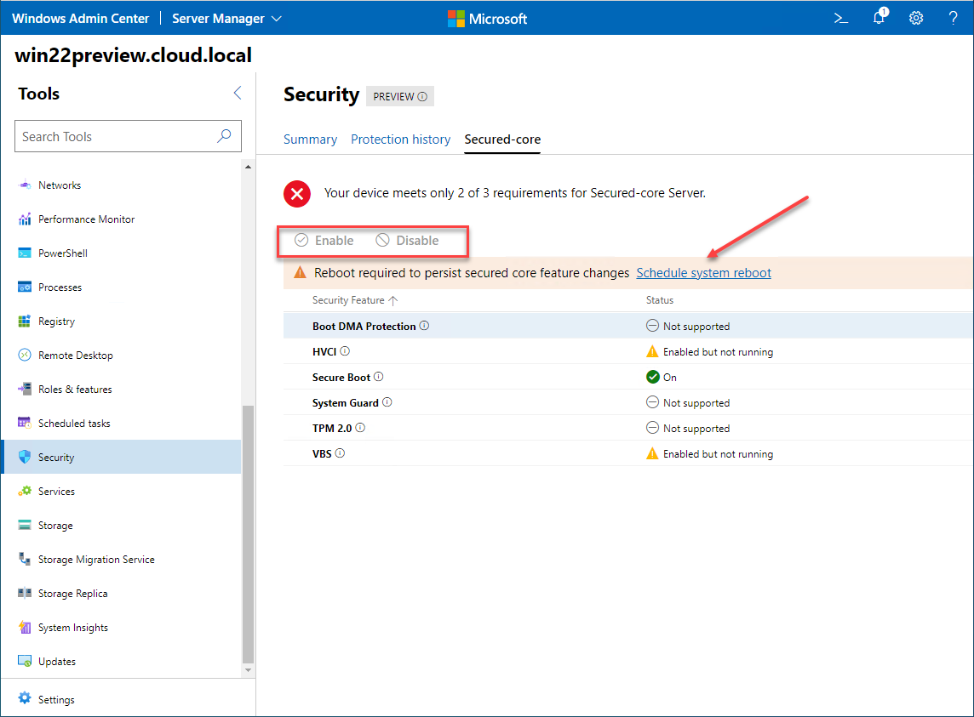Viewport: 974px width, 717px height.
Task: Click the Services gears icon
Action: [24, 491]
